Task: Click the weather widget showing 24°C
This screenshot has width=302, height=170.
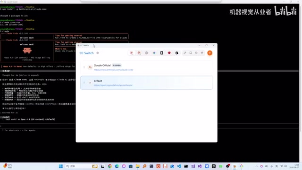Action: click(x=8, y=166)
